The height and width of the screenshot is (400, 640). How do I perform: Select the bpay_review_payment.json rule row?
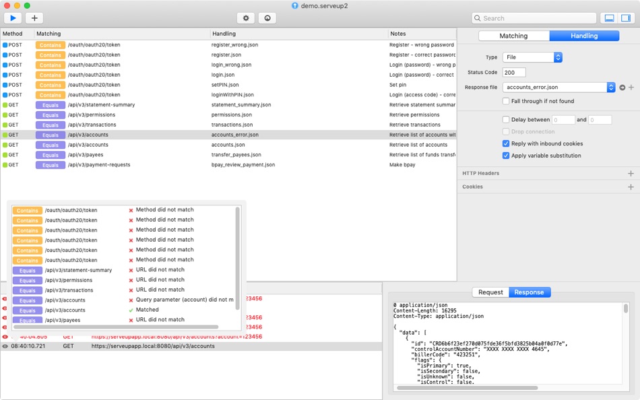[x=228, y=165]
